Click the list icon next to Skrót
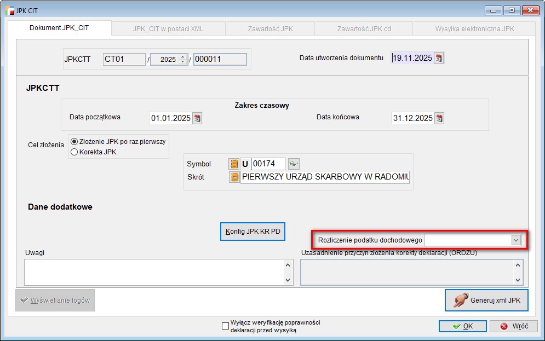This screenshot has width=545, height=341. (234, 177)
